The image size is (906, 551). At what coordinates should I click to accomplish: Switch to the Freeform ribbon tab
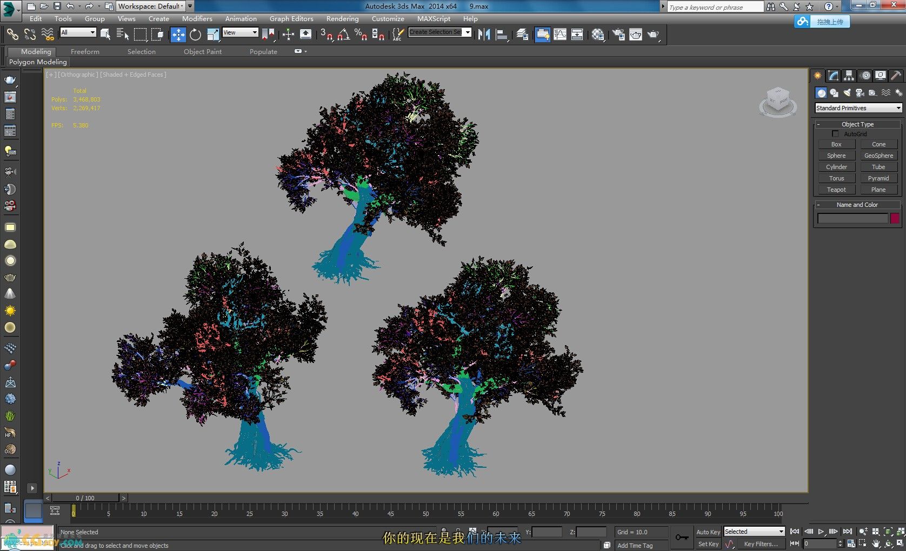pos(85,51)
